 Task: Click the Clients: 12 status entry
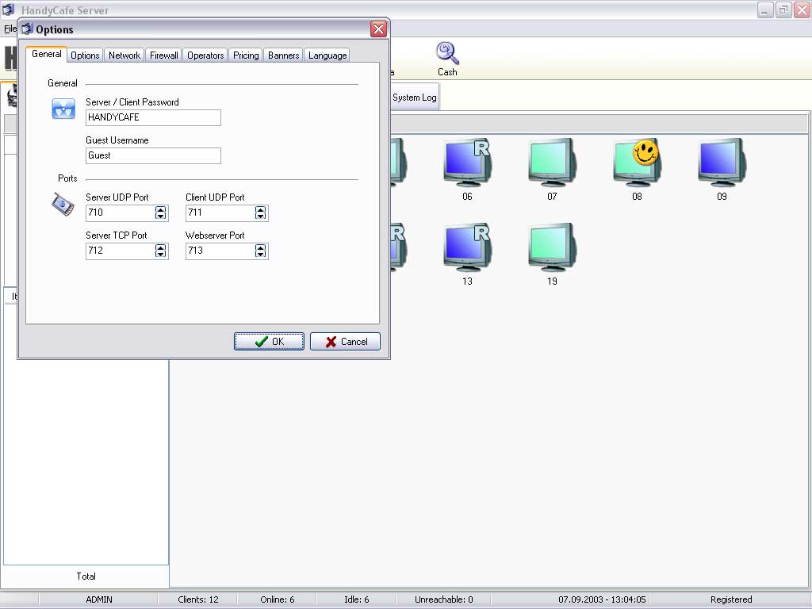197,599
